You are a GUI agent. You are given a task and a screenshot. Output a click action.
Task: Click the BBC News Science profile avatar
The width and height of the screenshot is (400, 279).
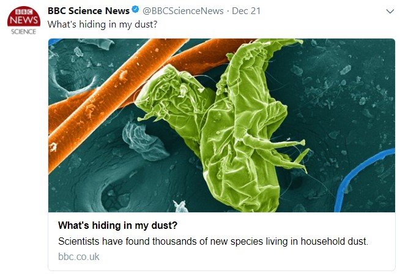23,21
